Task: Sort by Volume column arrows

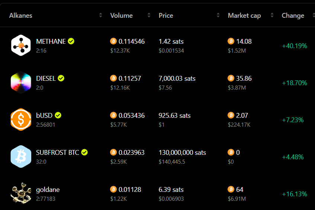Action: [149, 15]
